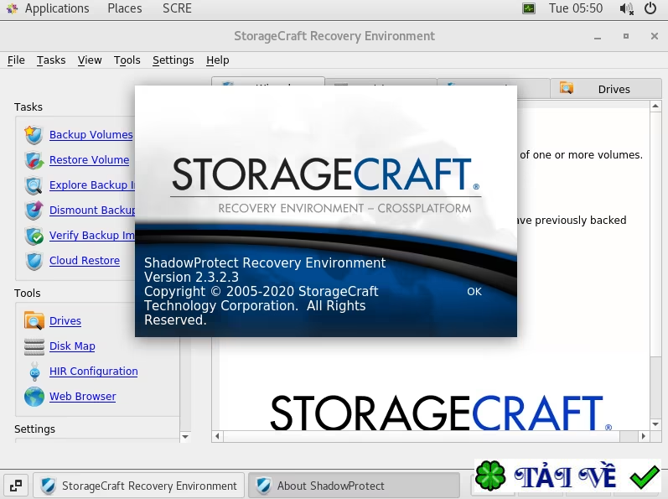Click the Dismount Backup Image icon

coord(34,210)
